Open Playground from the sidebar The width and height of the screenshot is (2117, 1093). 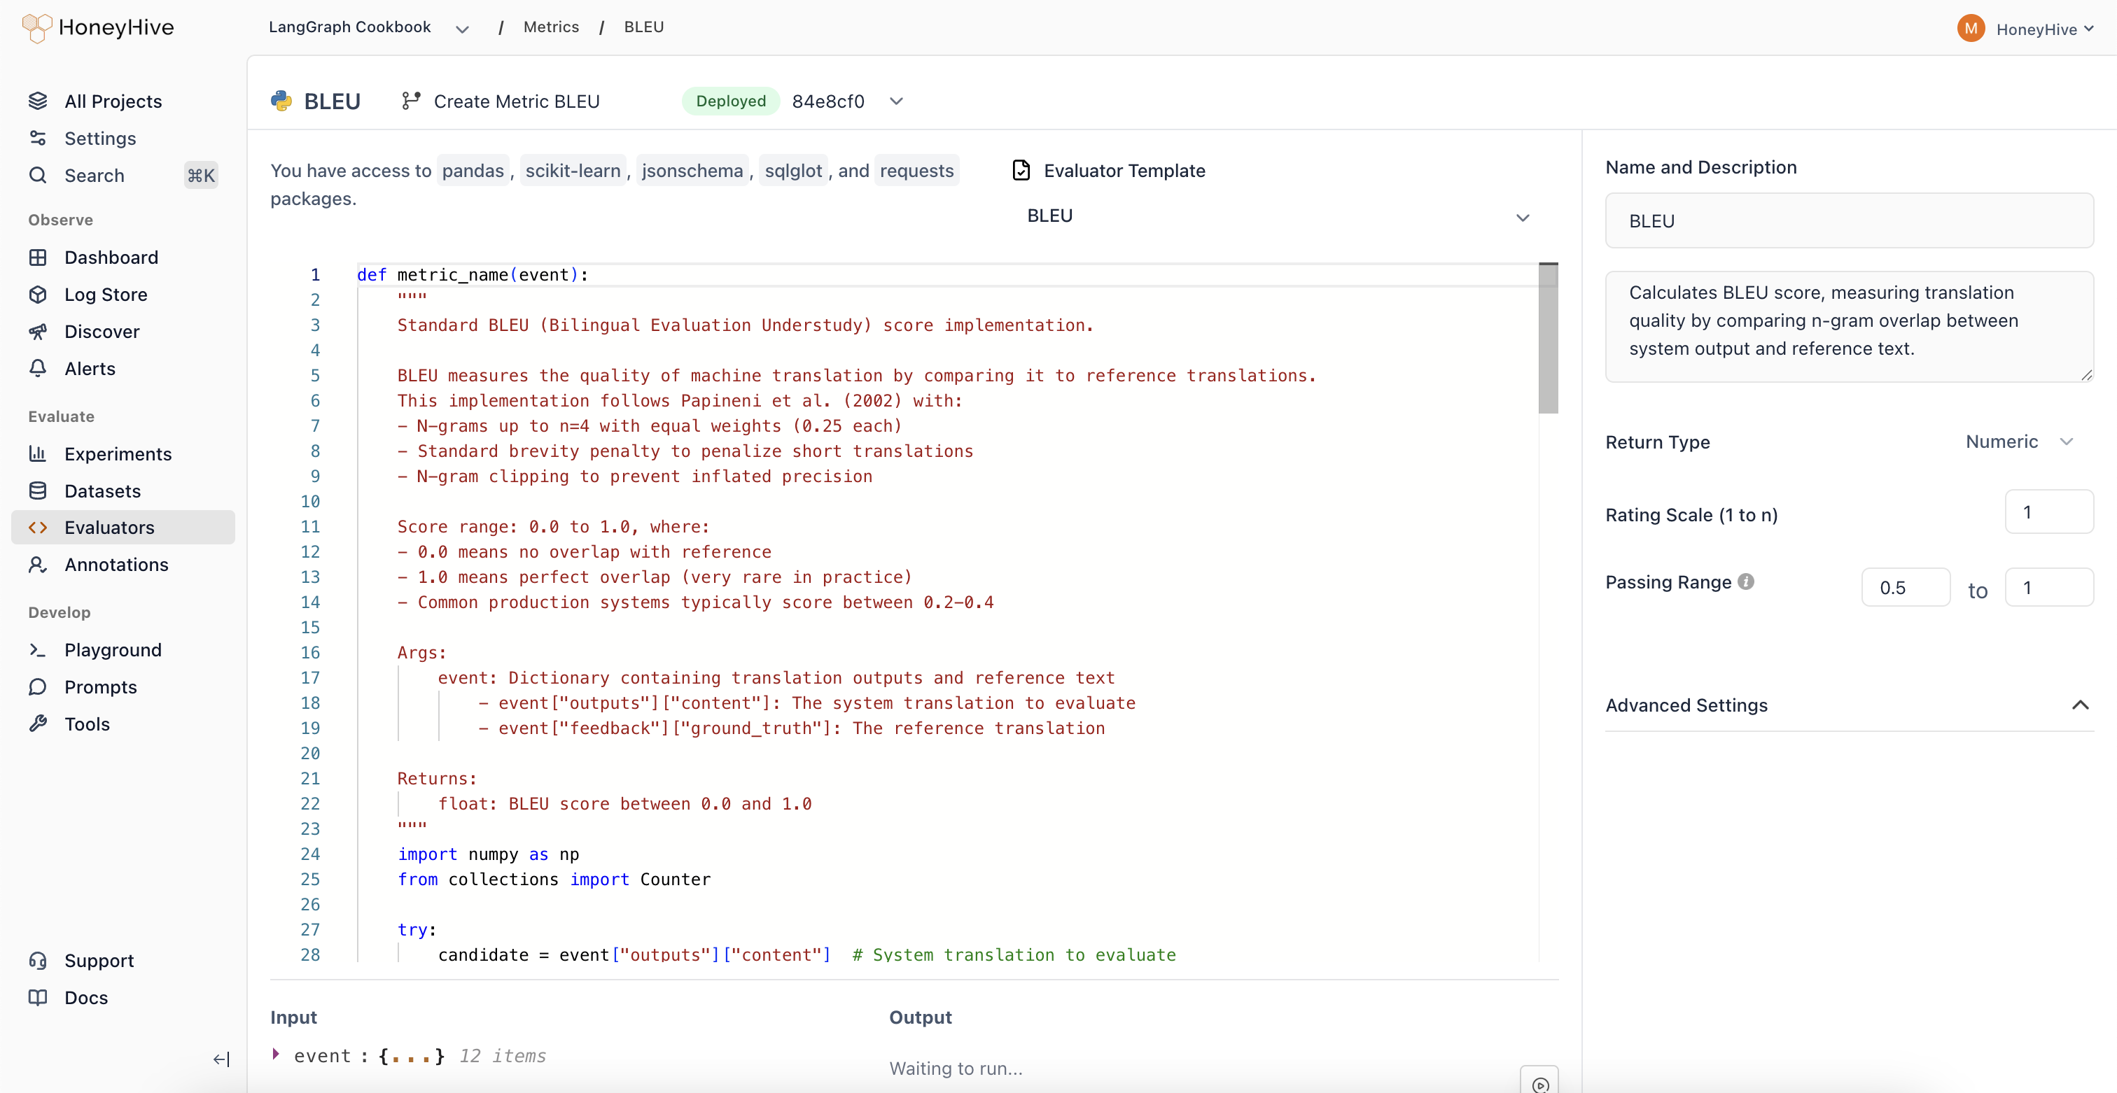[x=113, y=649]
